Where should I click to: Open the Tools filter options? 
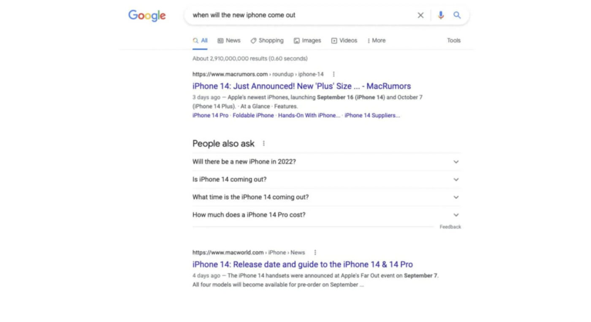(x=453, y=40)
